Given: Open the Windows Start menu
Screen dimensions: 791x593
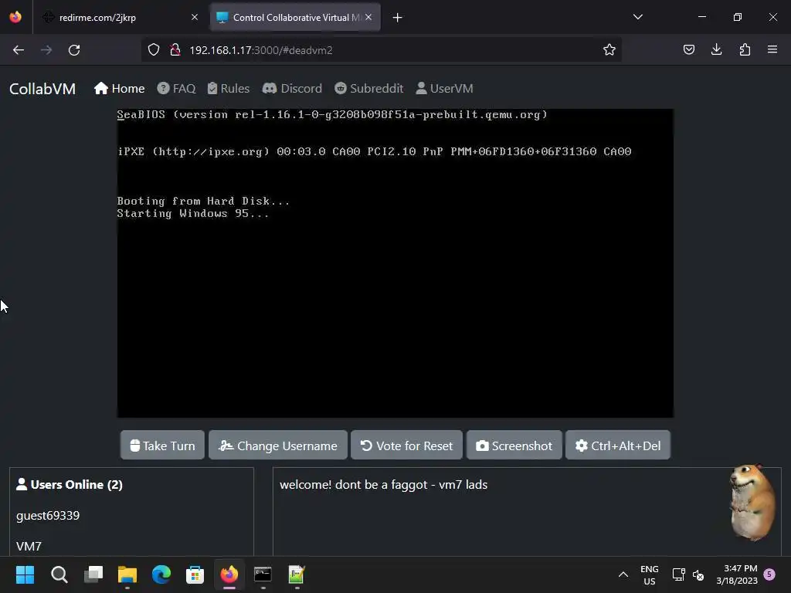Looking at the screenshot, I should (x=25, y=574).
